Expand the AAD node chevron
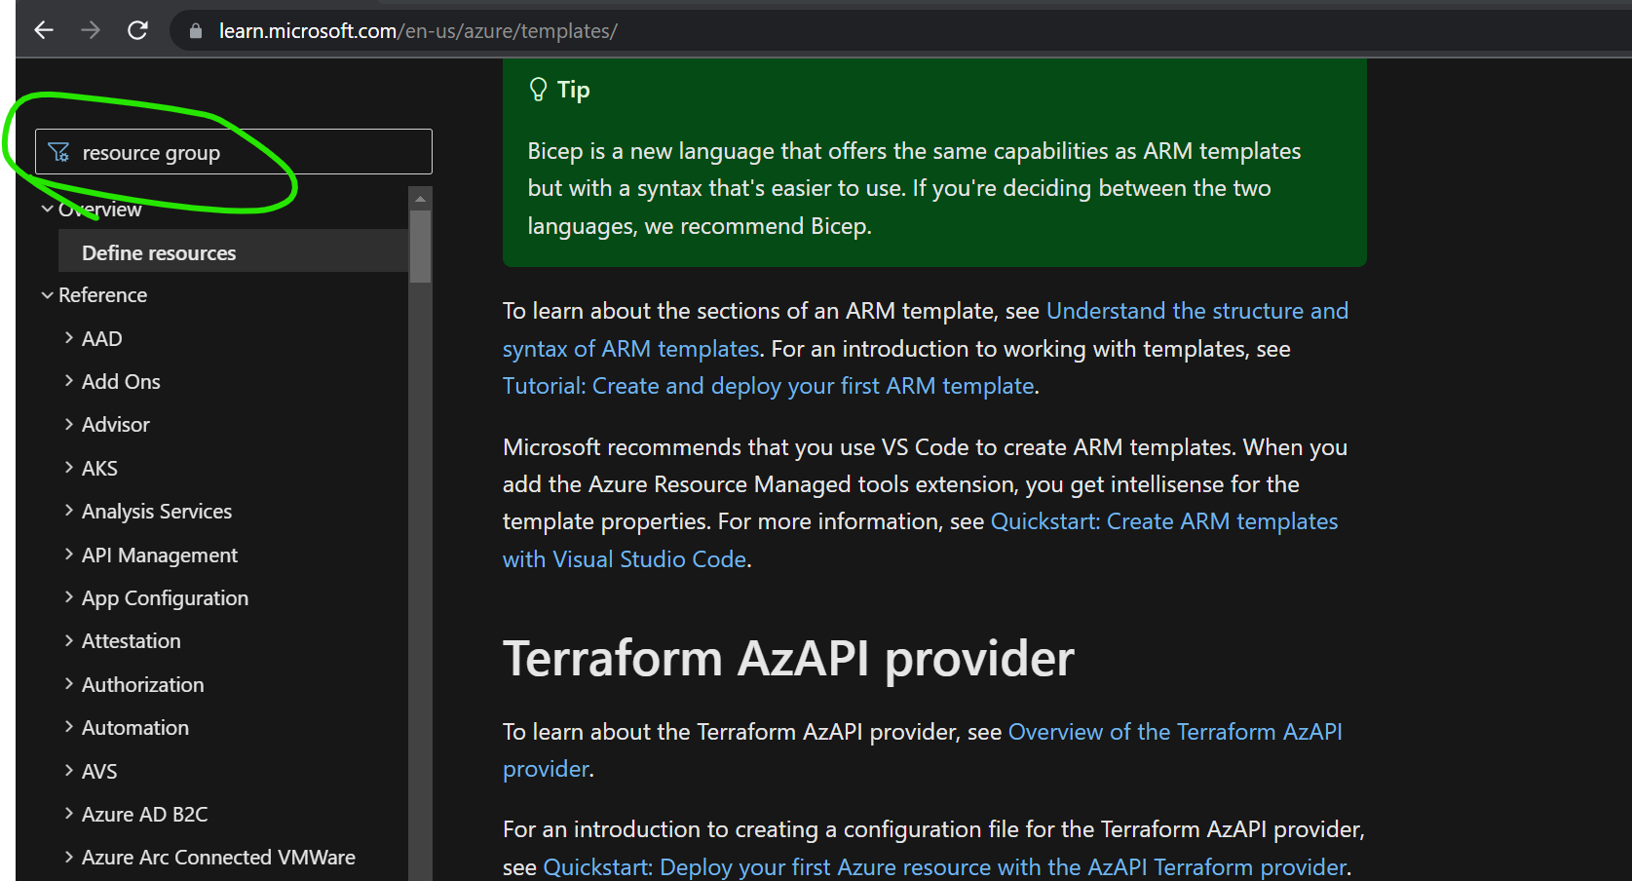 69,337
